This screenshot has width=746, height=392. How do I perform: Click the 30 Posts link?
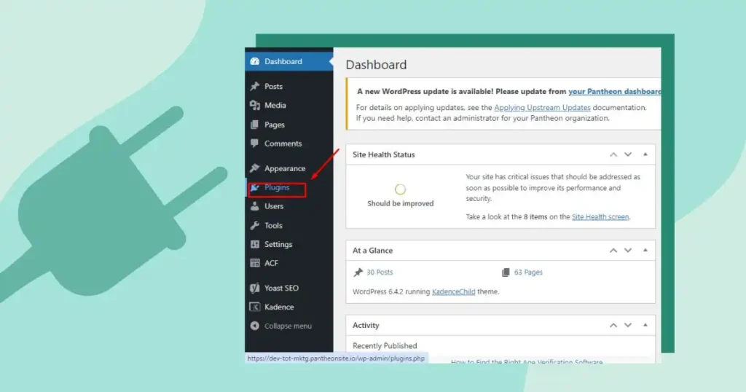click(x=380, y=272)
